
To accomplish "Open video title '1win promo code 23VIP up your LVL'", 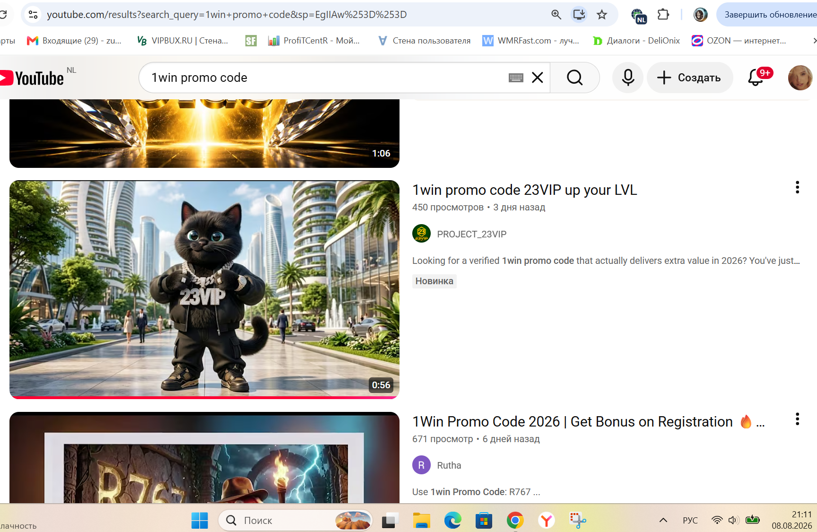I will click(x=525, y=190).
